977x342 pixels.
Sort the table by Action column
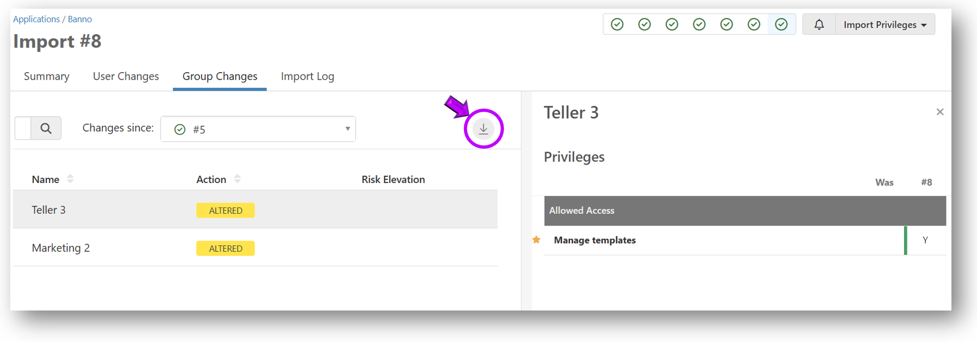point(237,179)
